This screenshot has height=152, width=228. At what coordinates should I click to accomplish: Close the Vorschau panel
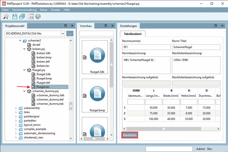point(112,26)
